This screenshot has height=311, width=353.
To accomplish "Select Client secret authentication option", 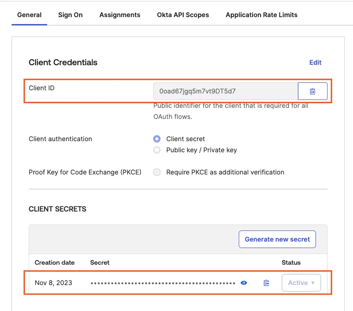I will 157,139.
